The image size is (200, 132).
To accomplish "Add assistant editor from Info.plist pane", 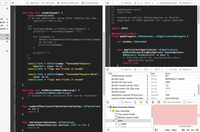I will (195, 69).
